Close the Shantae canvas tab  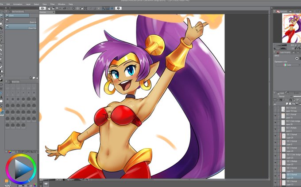point(54,12)
